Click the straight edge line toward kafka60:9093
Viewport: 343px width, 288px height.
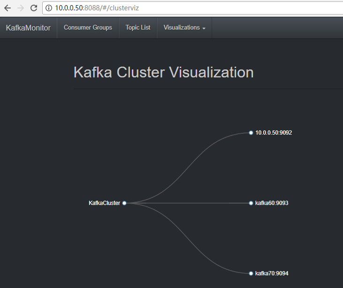(188, 203)
